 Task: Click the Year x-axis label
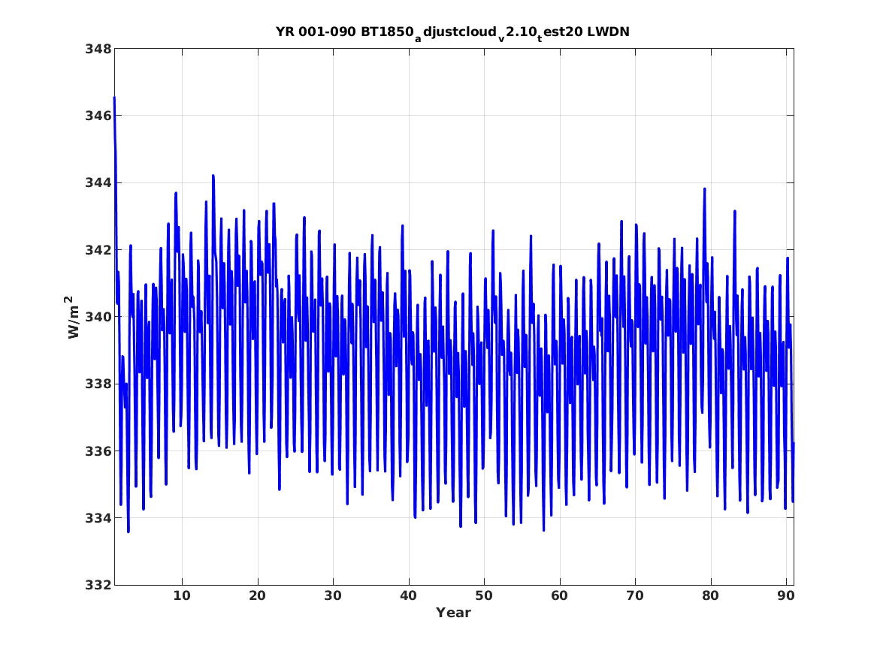coord(454,613)
